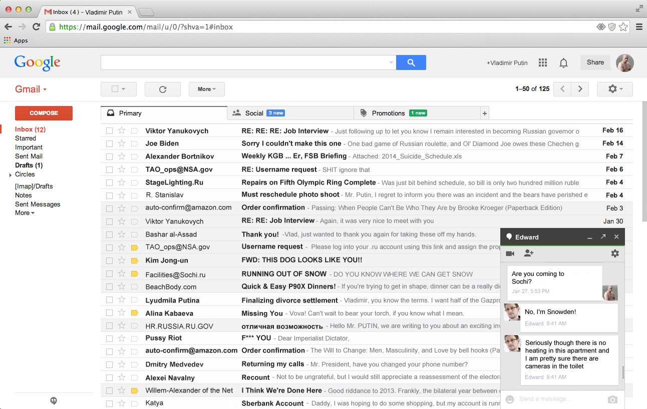Click the Apps bookmark bar icon
647x409 pixels.
click(7, 40)
